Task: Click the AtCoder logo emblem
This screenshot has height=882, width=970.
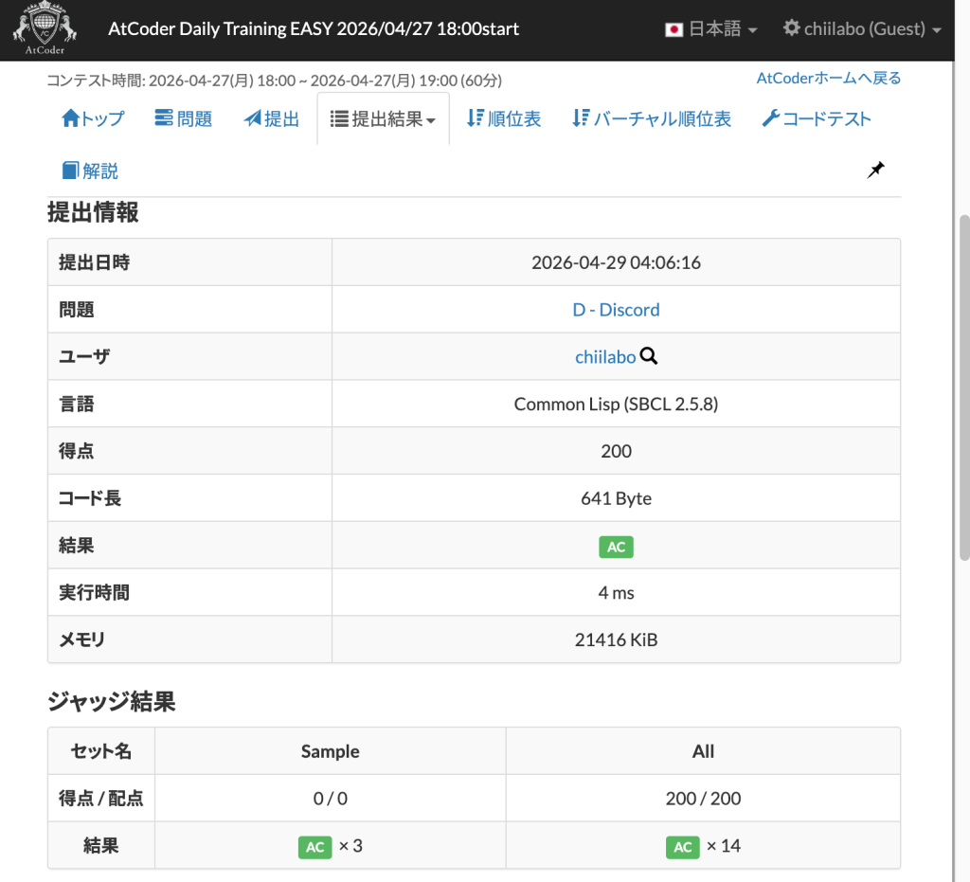Action: 43,28
